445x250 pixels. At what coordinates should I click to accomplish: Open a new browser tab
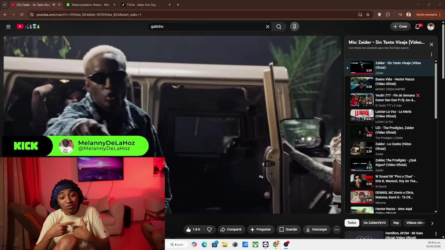[x=178, y=5]
